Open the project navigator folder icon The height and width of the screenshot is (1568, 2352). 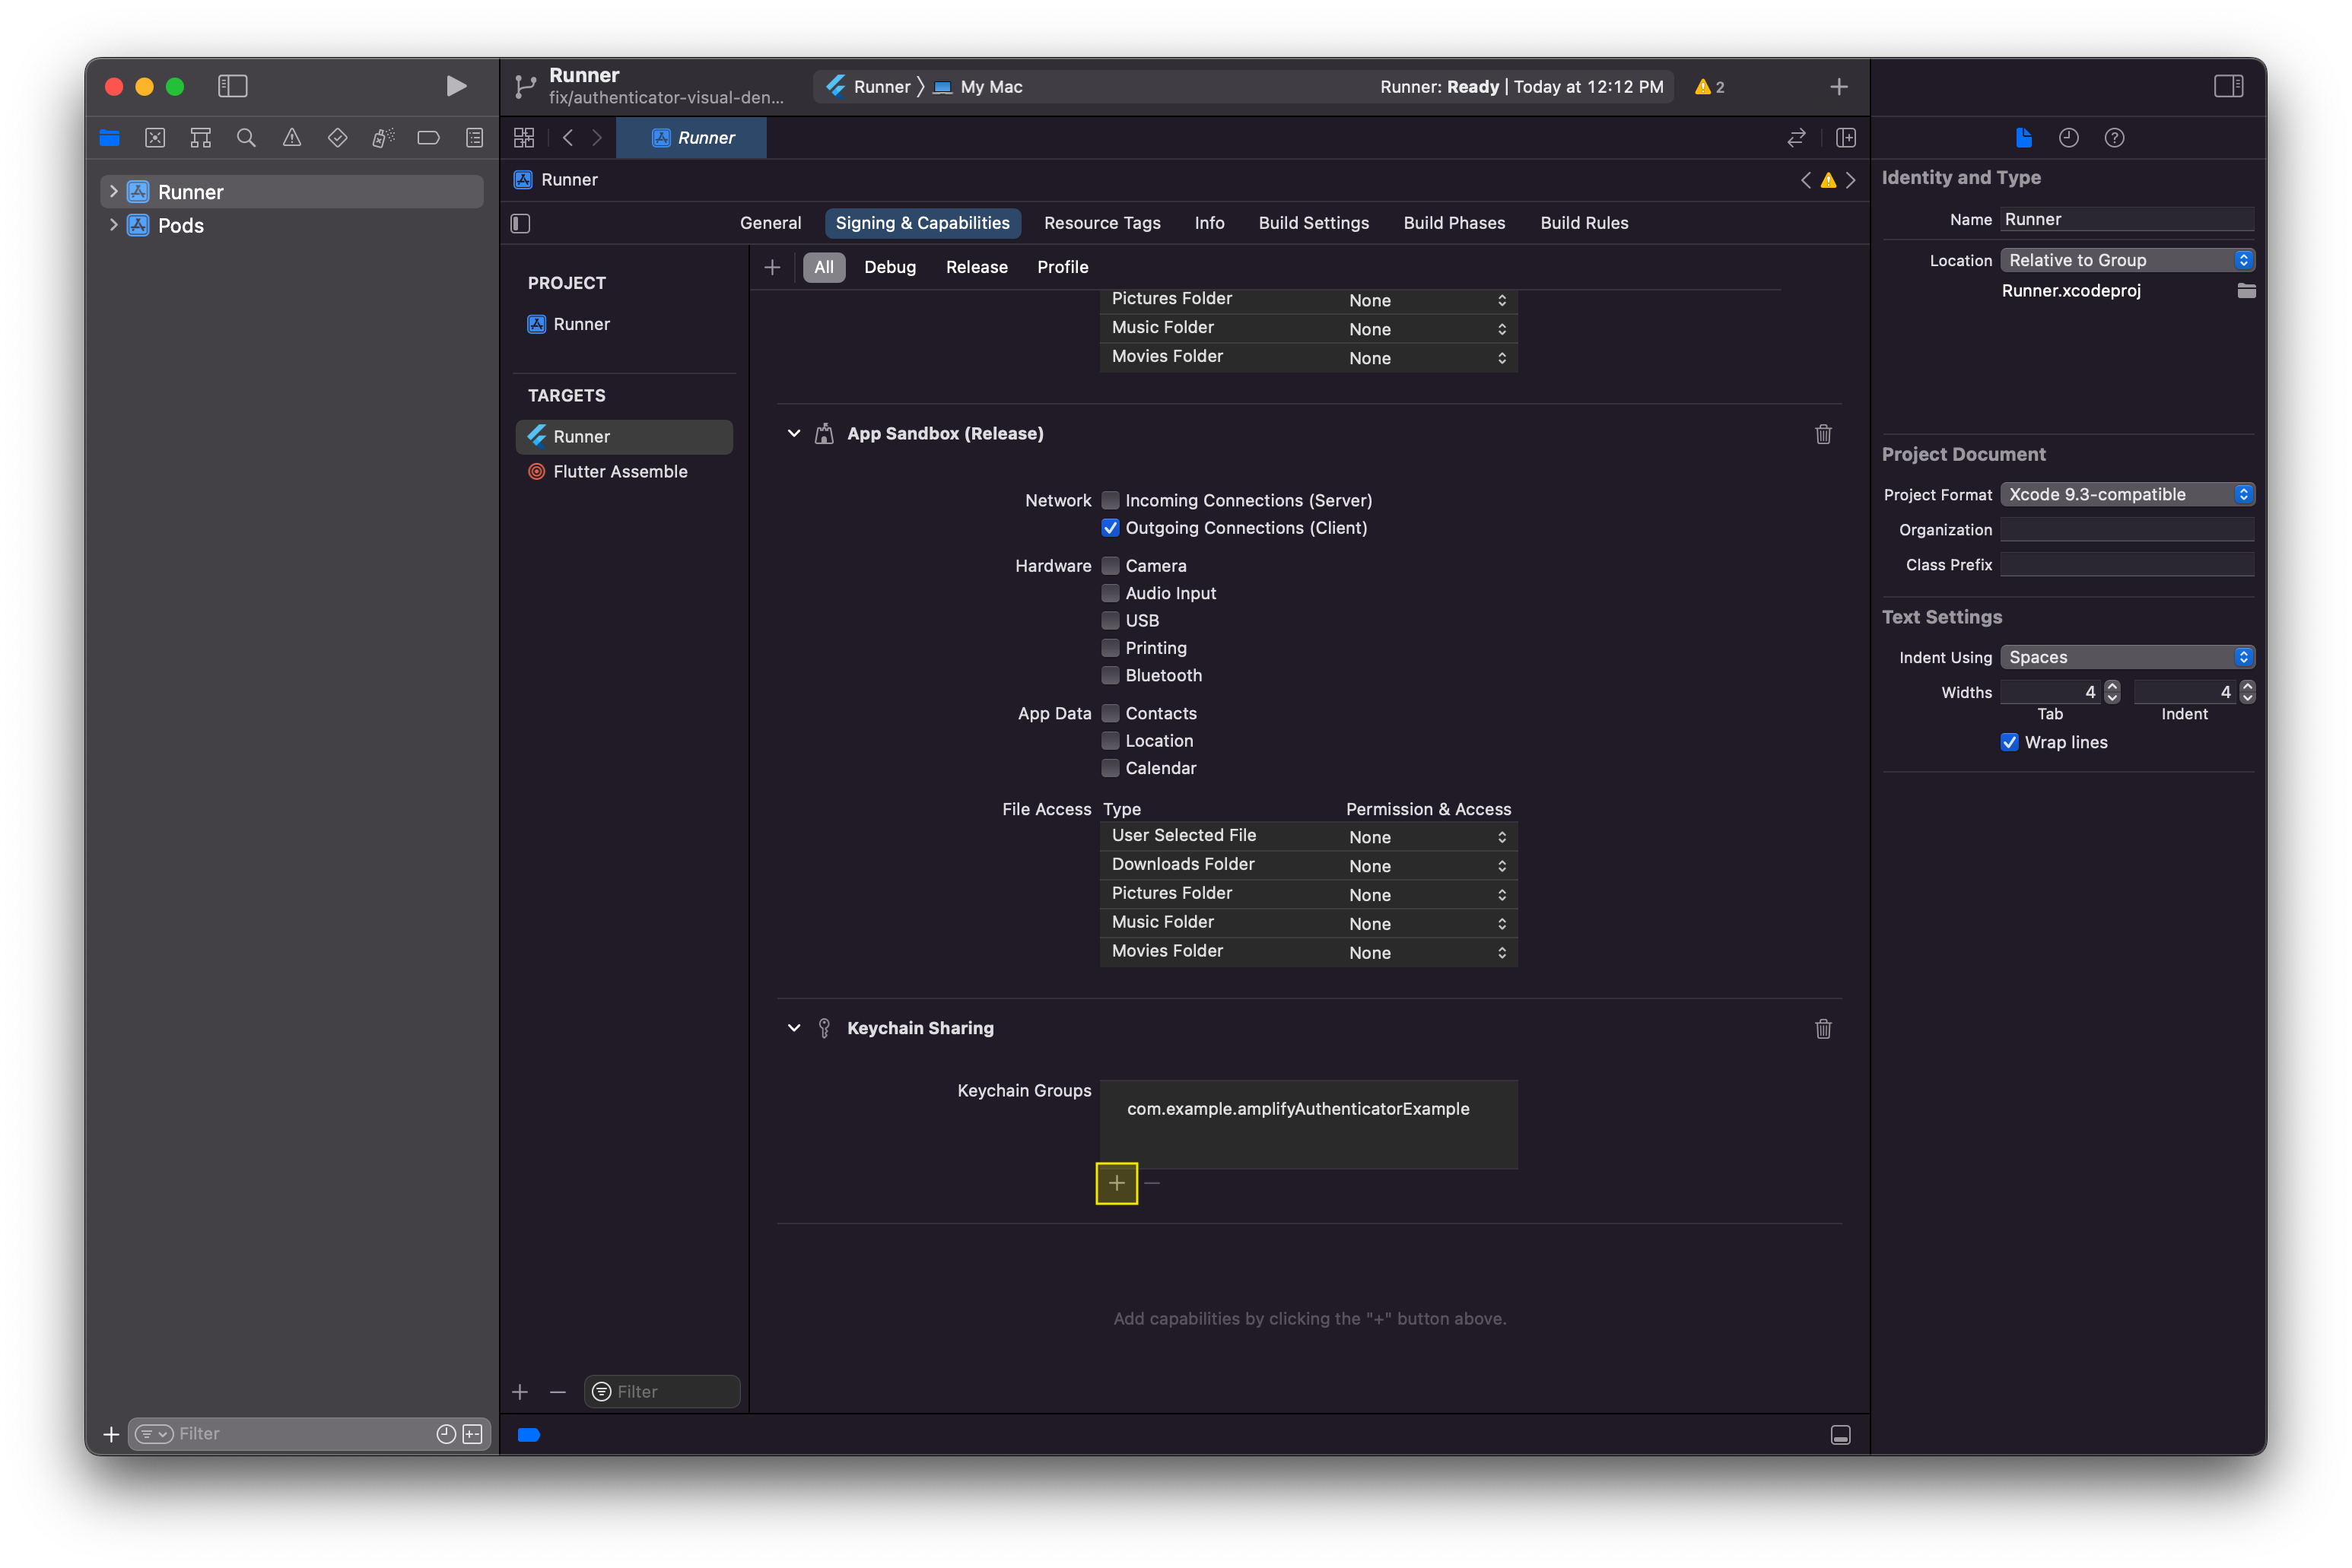pyautogui.click(x=109, y=138)
